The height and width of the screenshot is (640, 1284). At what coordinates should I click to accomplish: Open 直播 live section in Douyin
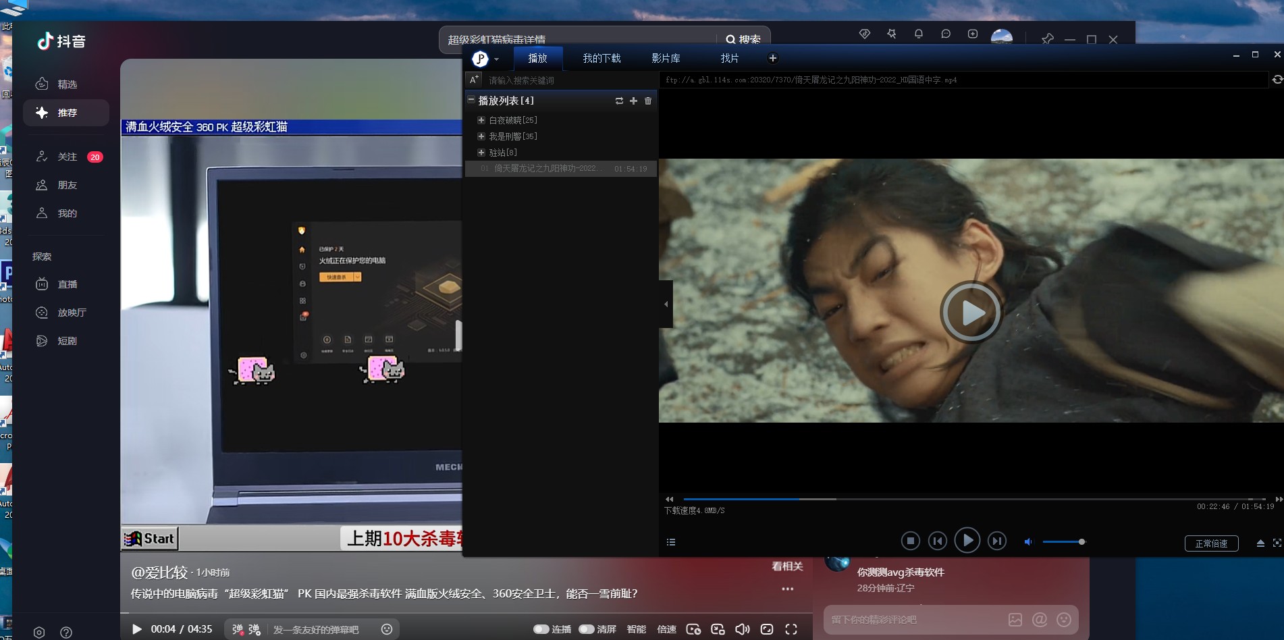[x=66, y=284]
